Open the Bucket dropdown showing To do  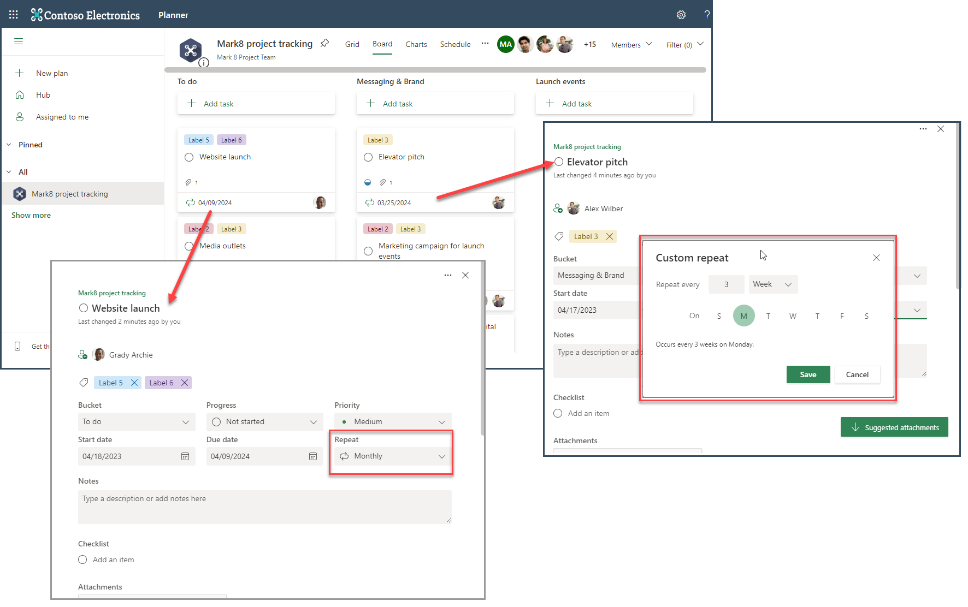click(137, 422)
